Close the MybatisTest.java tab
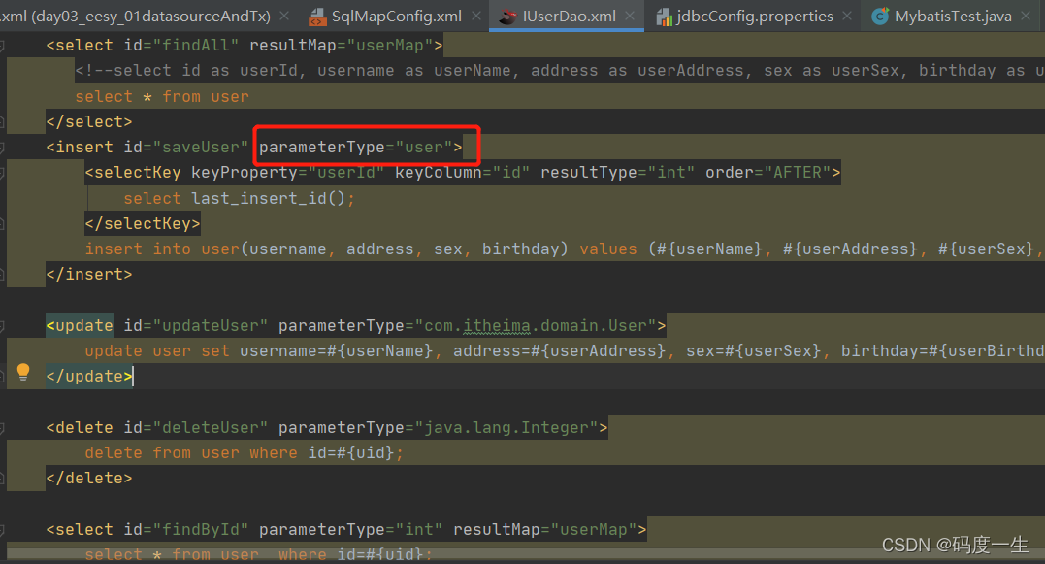 1026,16
